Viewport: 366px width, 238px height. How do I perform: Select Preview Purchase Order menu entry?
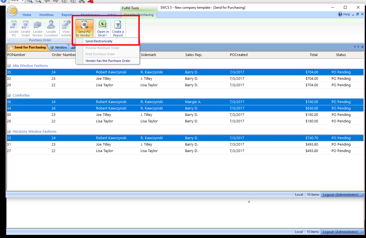point(102,48)
